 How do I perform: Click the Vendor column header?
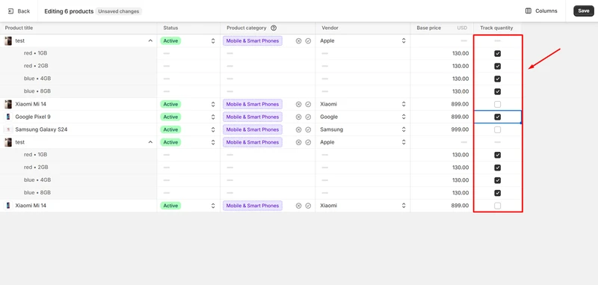click(330, 28)
